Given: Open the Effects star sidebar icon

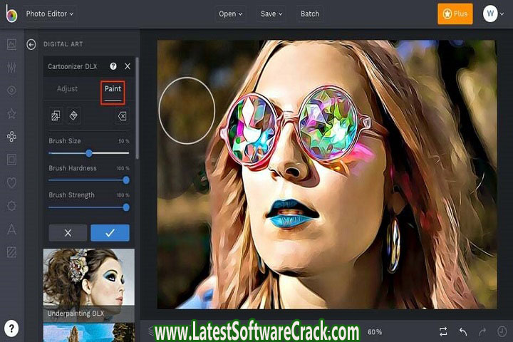Looking at the screenshot, I should pyautogui.click(x=11, y=113).
